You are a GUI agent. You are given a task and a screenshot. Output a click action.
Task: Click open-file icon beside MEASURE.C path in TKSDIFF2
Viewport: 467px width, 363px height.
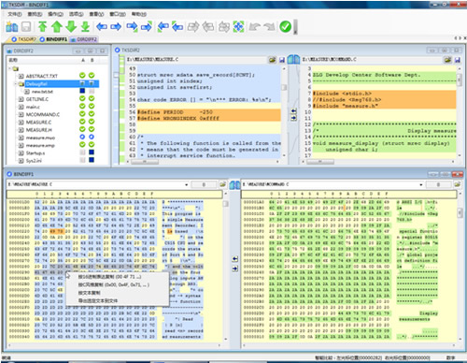coord(272,60)
